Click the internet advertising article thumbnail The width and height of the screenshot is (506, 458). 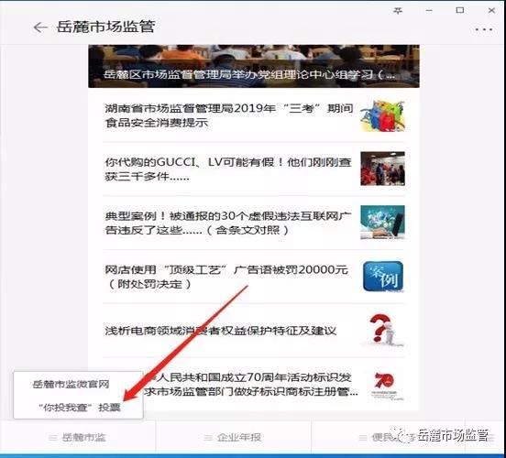pos(383,223)
